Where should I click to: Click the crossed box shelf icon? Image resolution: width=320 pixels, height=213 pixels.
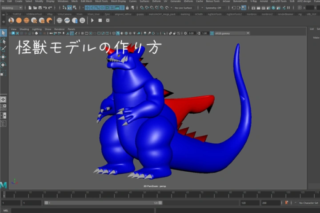[x=108, y=20]
